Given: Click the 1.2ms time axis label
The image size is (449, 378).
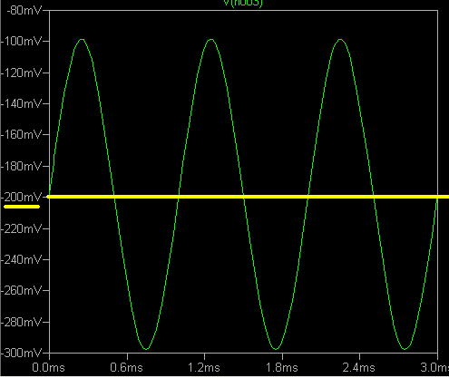Looking at the screenshot, I should 204,367.
